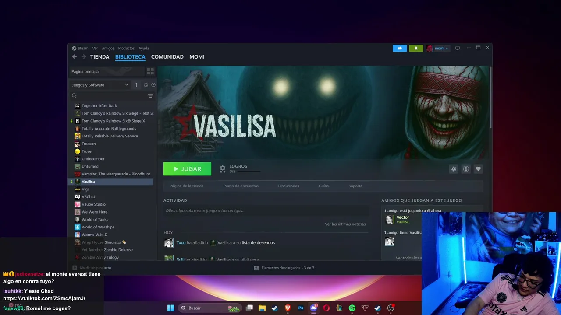Open the Amigos menu
The width and height of the screenshot is (561, 315).
(x=108, y=48)
